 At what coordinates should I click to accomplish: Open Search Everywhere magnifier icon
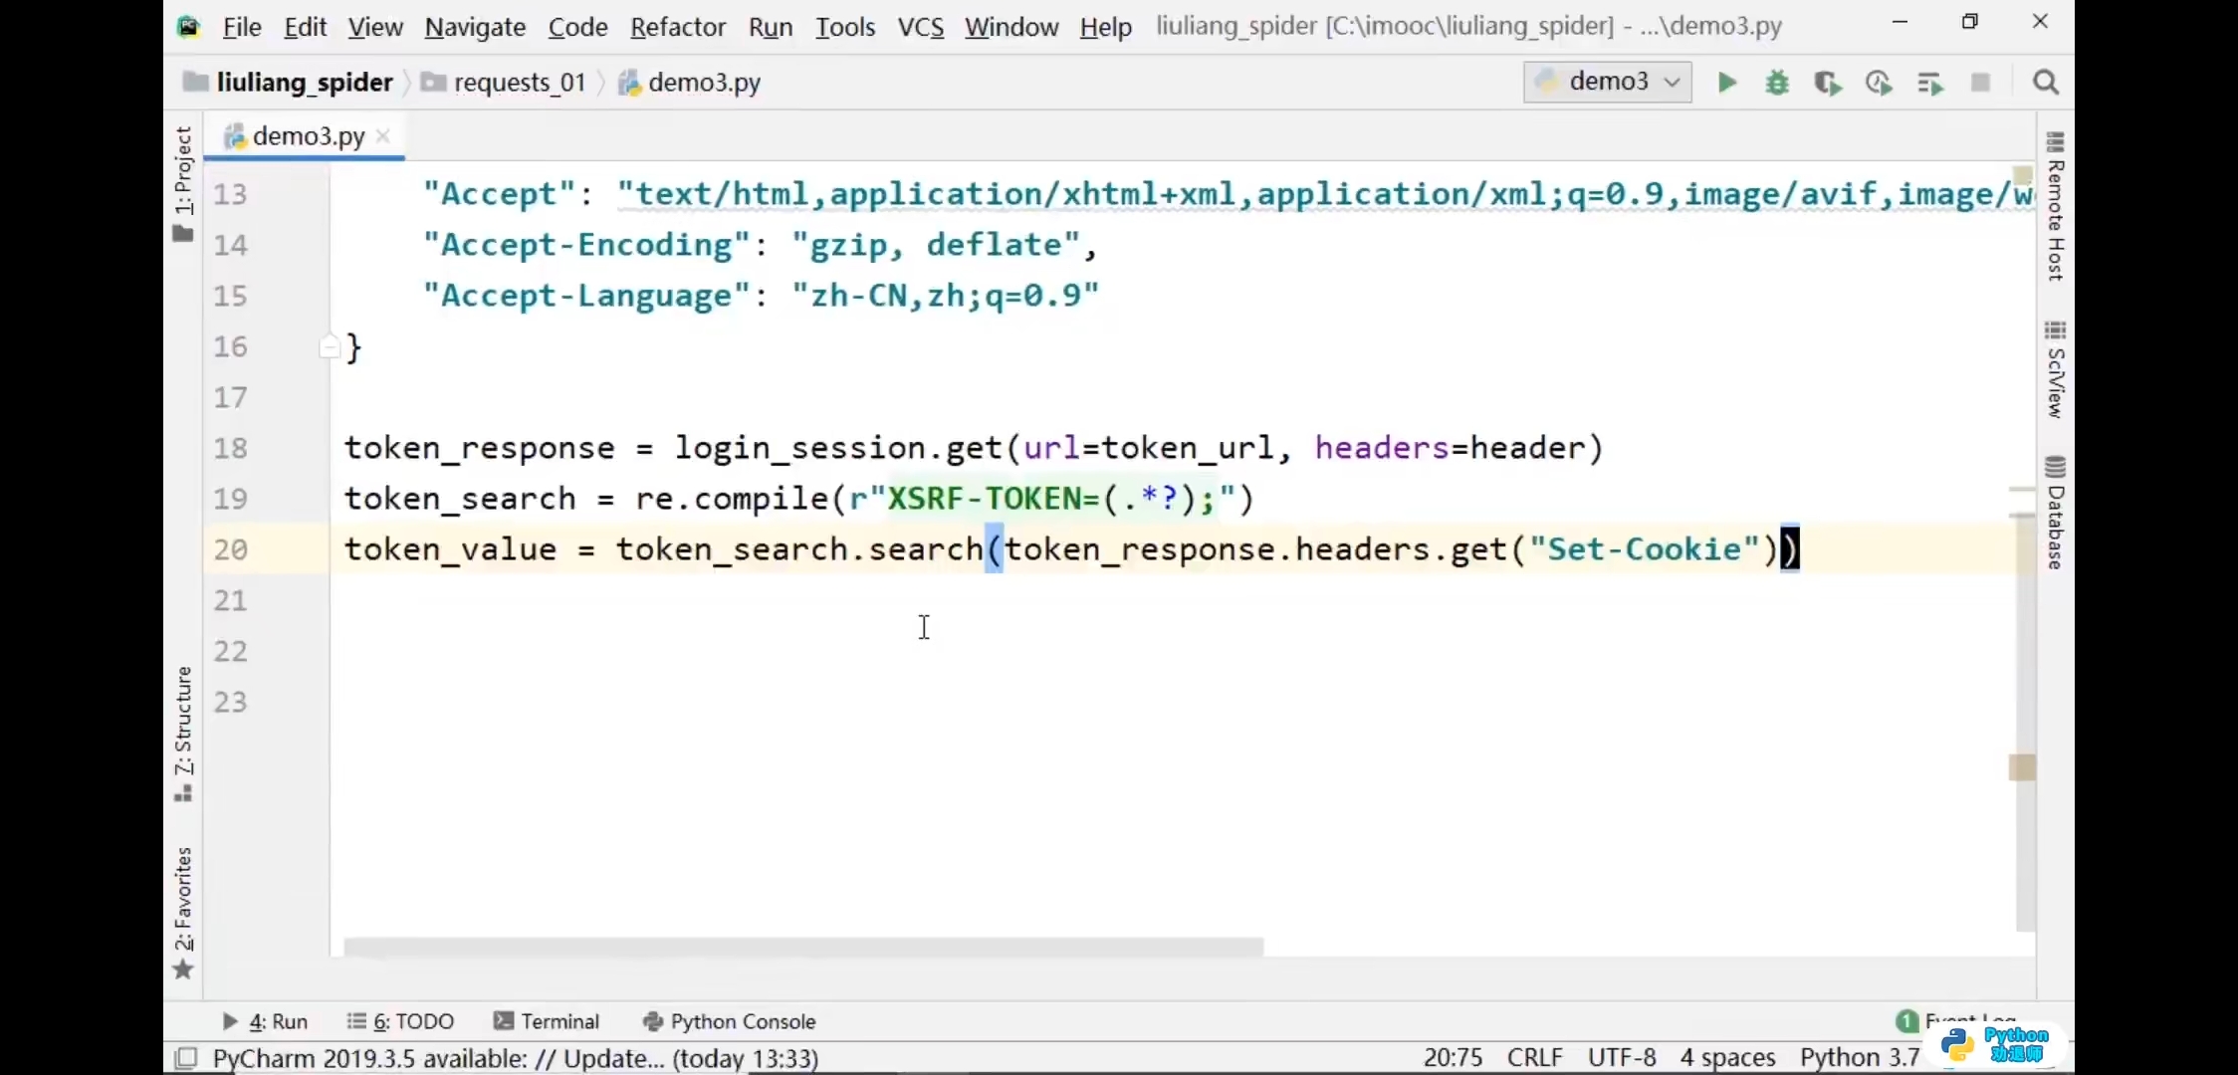pos(2045,83)
